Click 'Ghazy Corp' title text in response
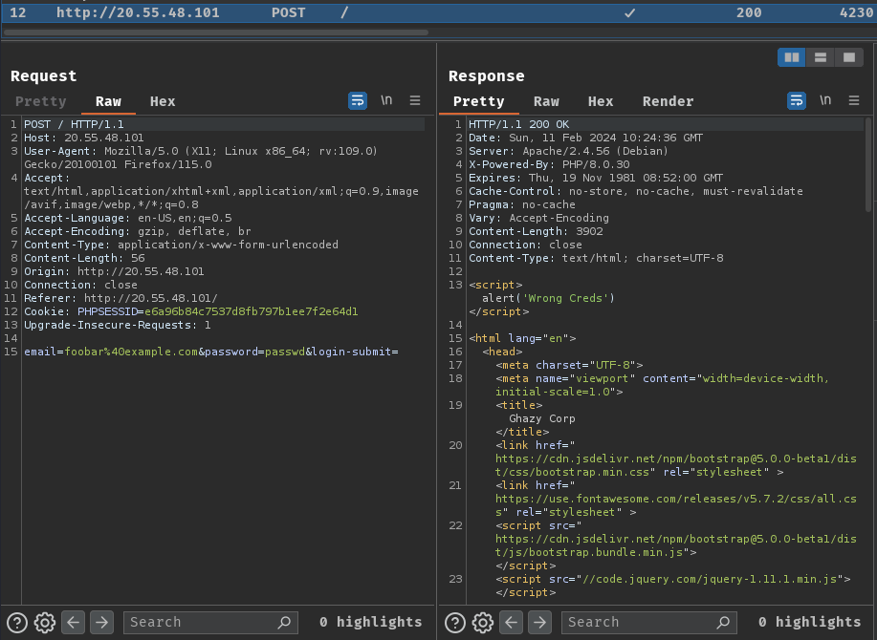 click(542, 418)
